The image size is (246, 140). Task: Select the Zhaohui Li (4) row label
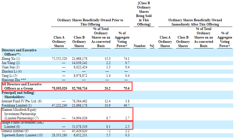coord(12,71)
